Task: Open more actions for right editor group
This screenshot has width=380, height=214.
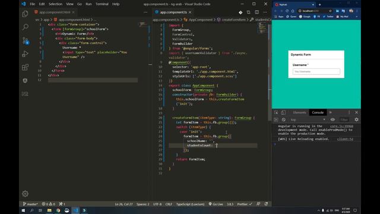Action: click(x=265, y=12)
